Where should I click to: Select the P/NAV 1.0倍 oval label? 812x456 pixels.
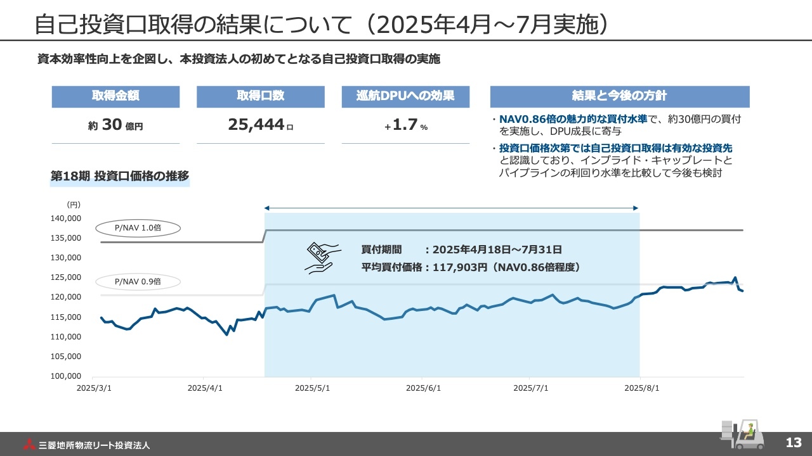point(138,228)
